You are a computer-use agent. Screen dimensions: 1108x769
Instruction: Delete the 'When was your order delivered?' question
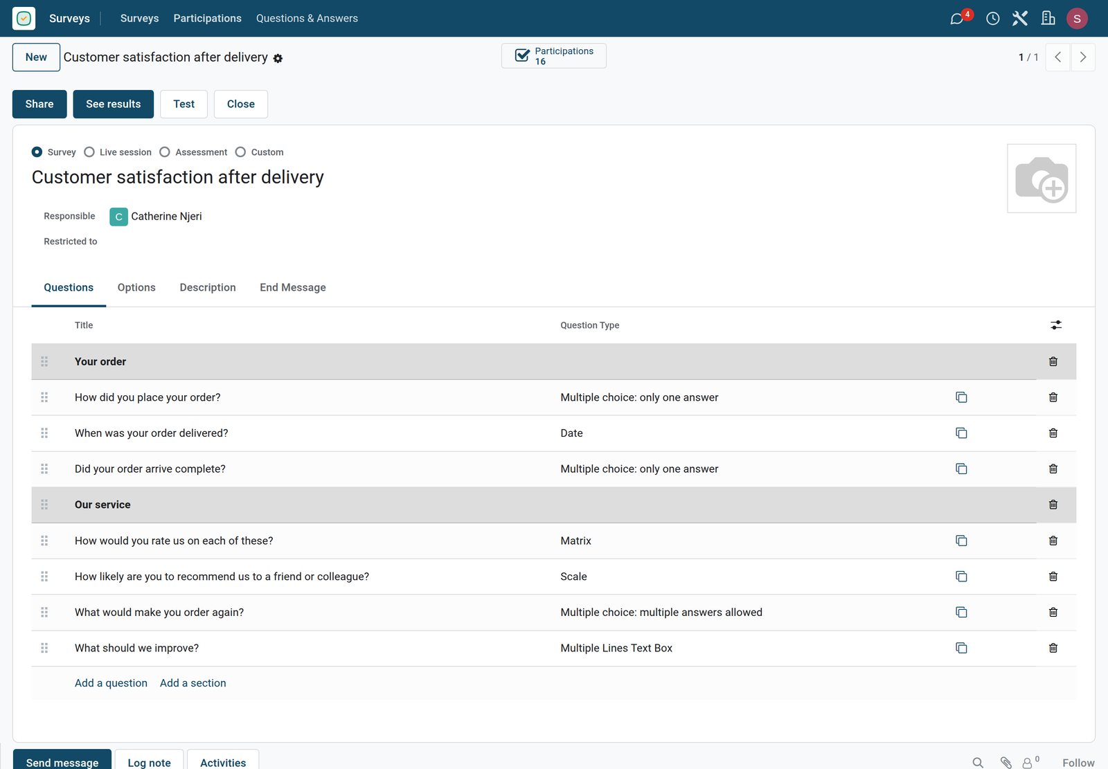pyautogui.click(x=1053, y=433)
